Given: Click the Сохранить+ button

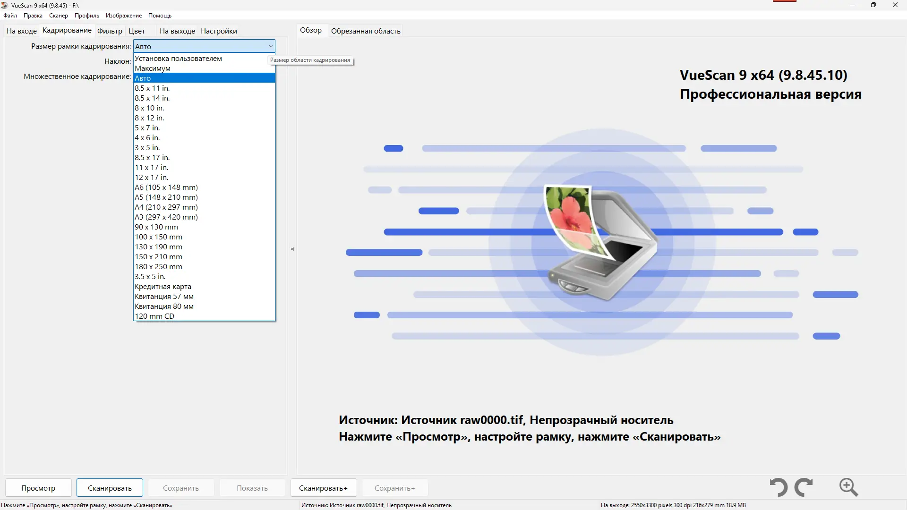Looking at the screenshot, I should coord(394,487).
